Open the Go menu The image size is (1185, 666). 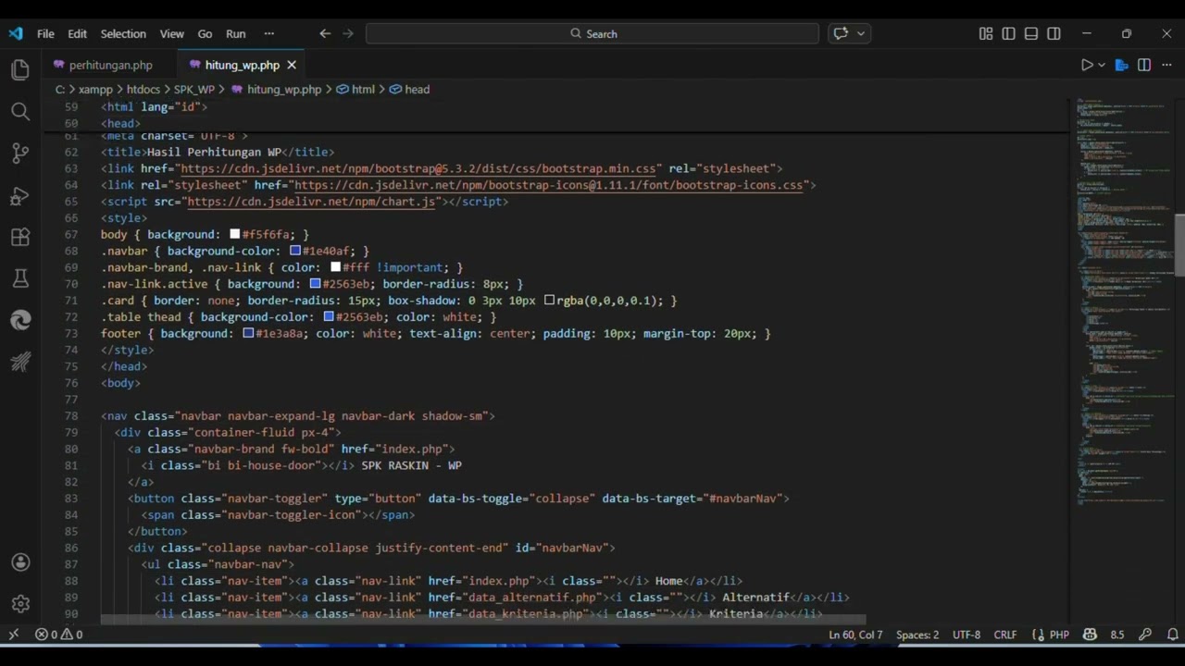pyautogui.click(x=205, y=33)
